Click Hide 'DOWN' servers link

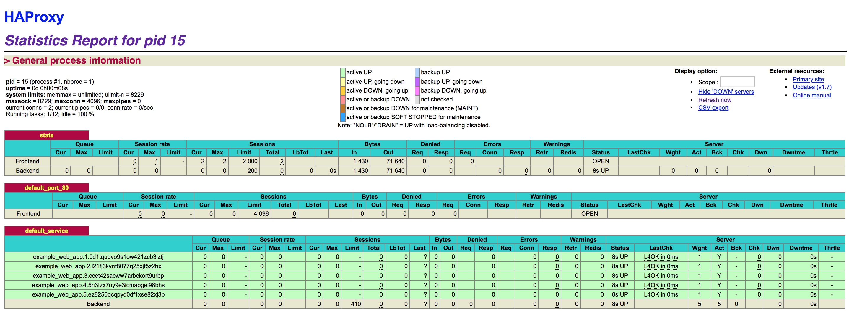tap(726, 92)
